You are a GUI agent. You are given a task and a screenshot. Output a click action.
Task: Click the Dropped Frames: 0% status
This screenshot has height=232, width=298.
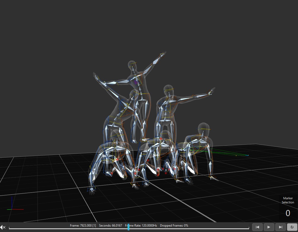coord(174,226)
